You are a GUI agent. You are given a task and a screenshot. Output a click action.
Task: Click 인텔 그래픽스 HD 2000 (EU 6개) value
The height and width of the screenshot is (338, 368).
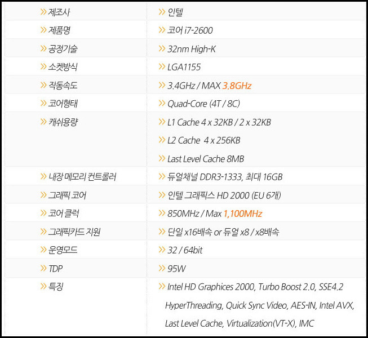(224, 195)
